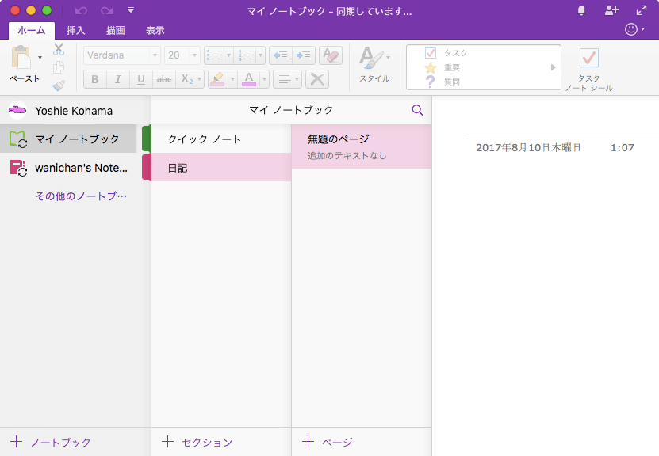Switch to the 挿入 ribbon tab
Image resolution: width=659 pixels, height=456 pixels.
pyautogui.click(x=75, y=30)
